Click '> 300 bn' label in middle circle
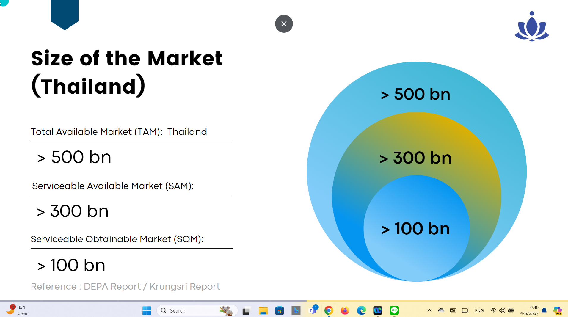 (415, 158)
